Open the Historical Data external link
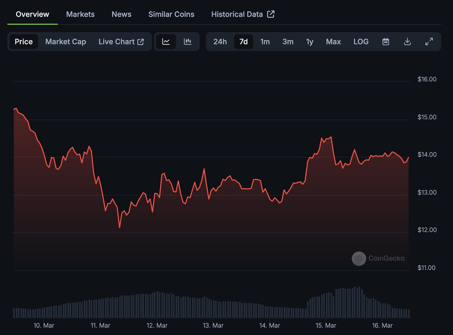Viewport: 453px width, 335px height. click(243, 14)
